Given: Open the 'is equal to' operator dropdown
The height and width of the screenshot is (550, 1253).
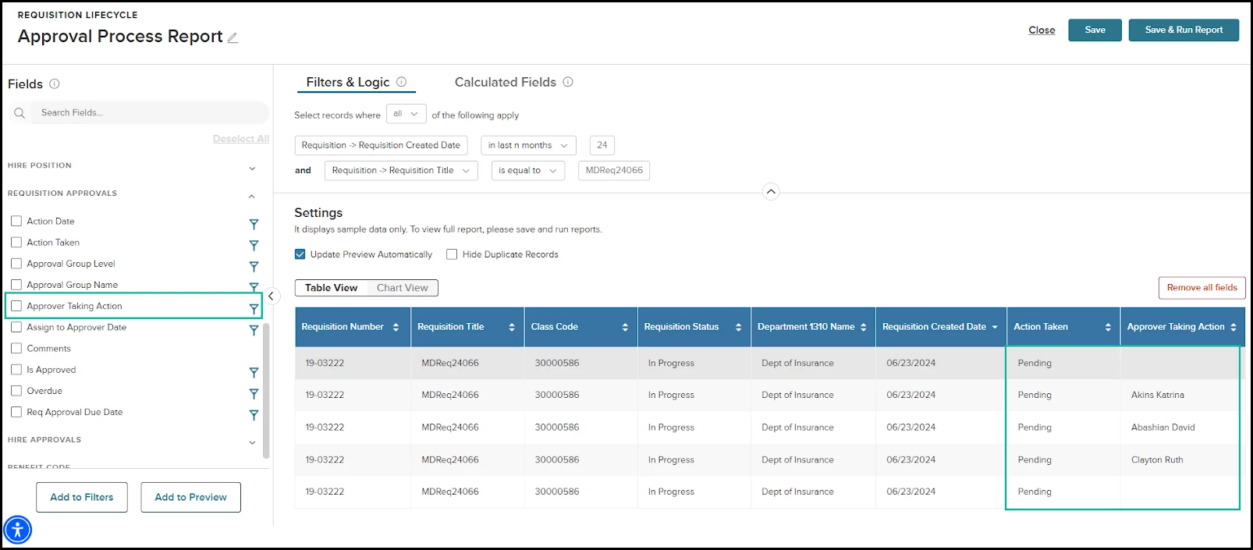Looking at the screenshot, I should pyautogui.click(x=528, y=170).
